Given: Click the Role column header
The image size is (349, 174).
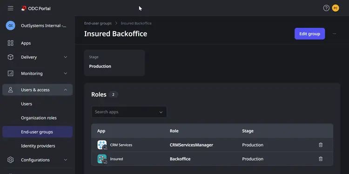Looking at the screenshot, I should tap(174, 131).
